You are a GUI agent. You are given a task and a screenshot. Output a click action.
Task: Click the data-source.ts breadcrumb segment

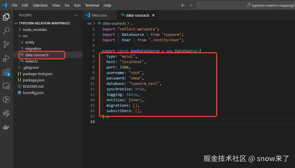click(x=112, y=23)
